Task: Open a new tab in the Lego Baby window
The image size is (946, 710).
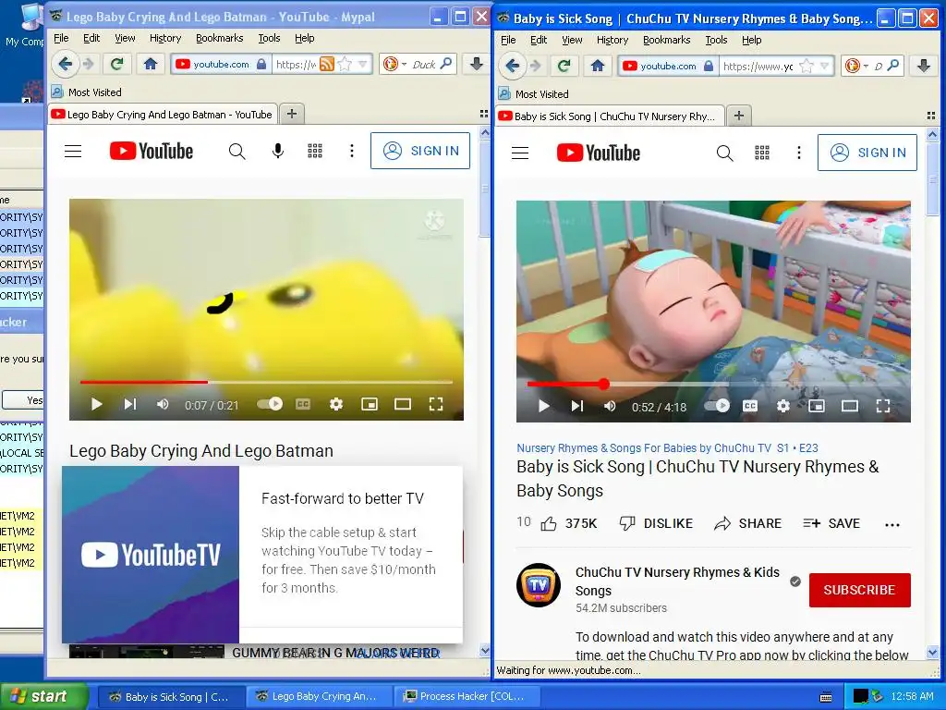Action: (292, 114)
